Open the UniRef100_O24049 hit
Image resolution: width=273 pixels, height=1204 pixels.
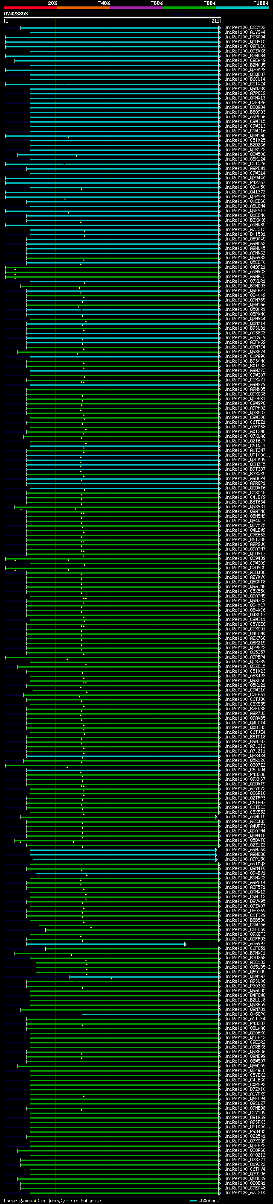[245, 296]
